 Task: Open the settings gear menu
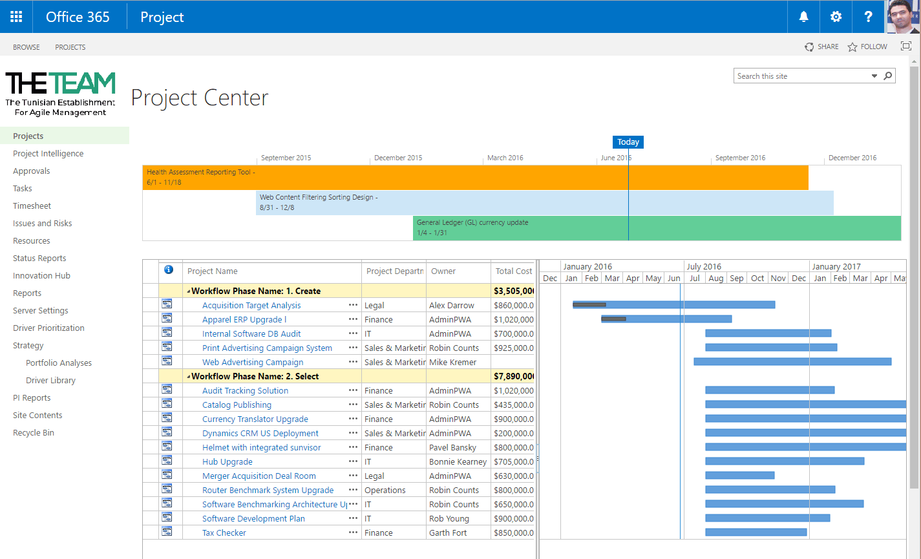[836, 17]
